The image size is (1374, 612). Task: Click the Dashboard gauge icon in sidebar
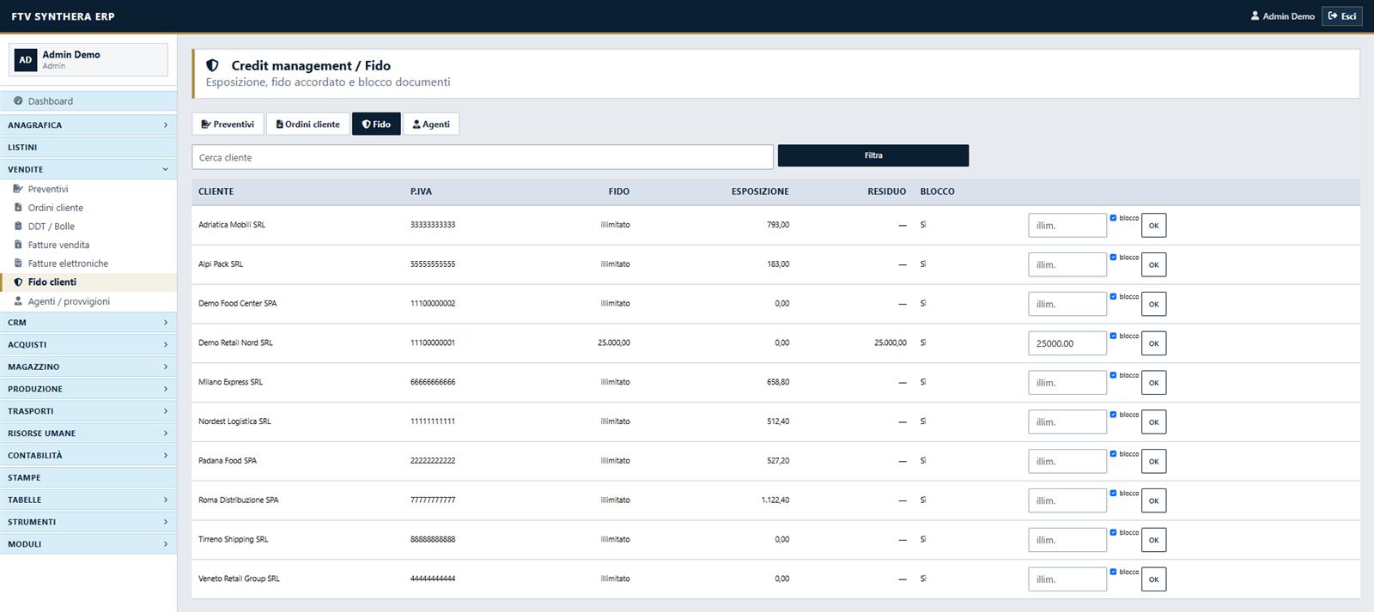(x=18, y=101)
